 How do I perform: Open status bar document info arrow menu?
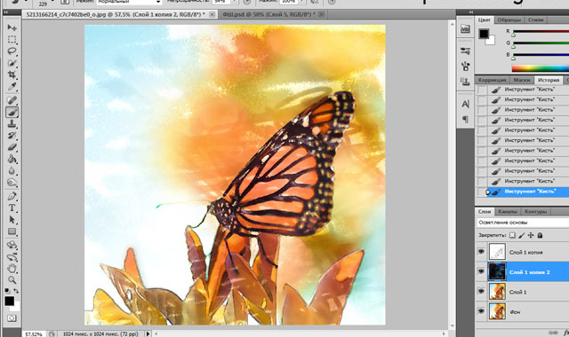coord(148,333)
